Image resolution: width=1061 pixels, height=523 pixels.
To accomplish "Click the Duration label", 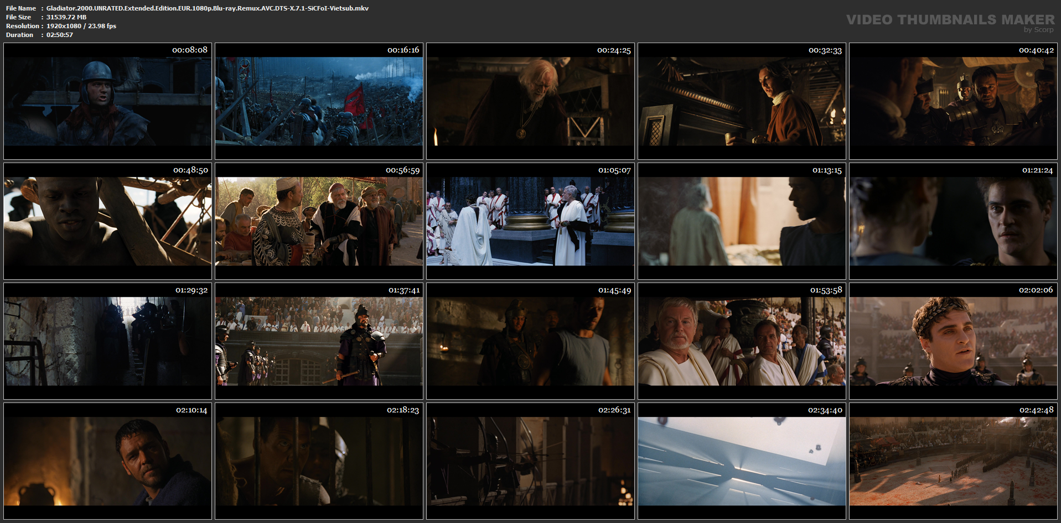I will (20, 35).
